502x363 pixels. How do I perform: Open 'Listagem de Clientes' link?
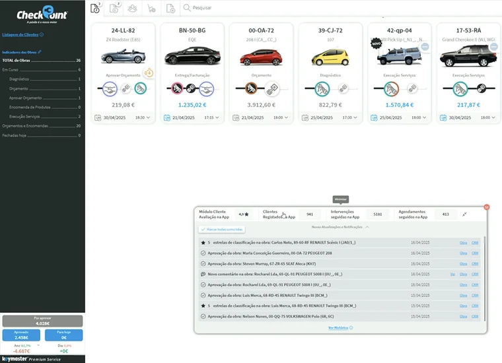[21, 34]
